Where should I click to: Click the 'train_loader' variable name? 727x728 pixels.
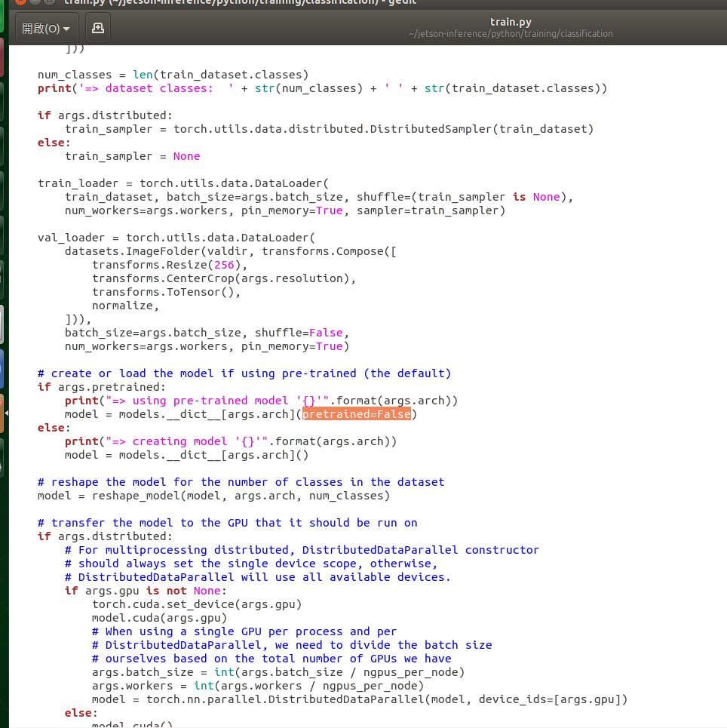(78, 183)
